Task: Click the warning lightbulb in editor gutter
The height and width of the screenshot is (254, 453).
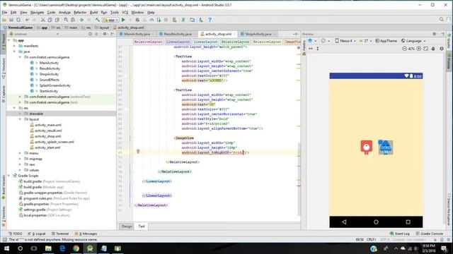Action: coord(138,151)
